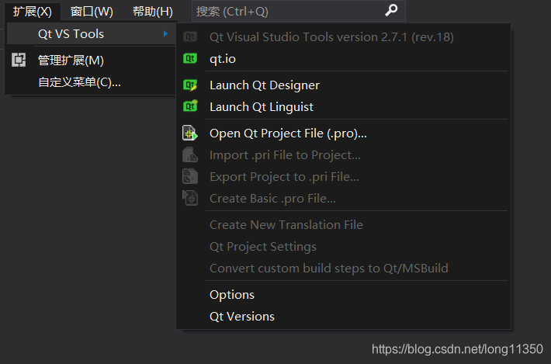Click the Qt Linguist icon
The image size is (551, 364).
(x=190, y=106)
